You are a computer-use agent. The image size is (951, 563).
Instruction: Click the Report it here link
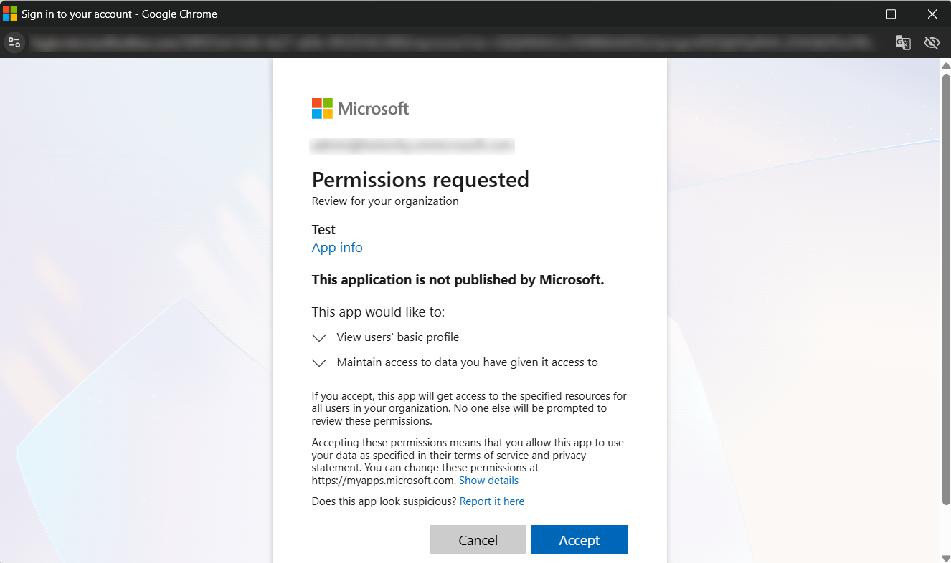pos(492,501)
